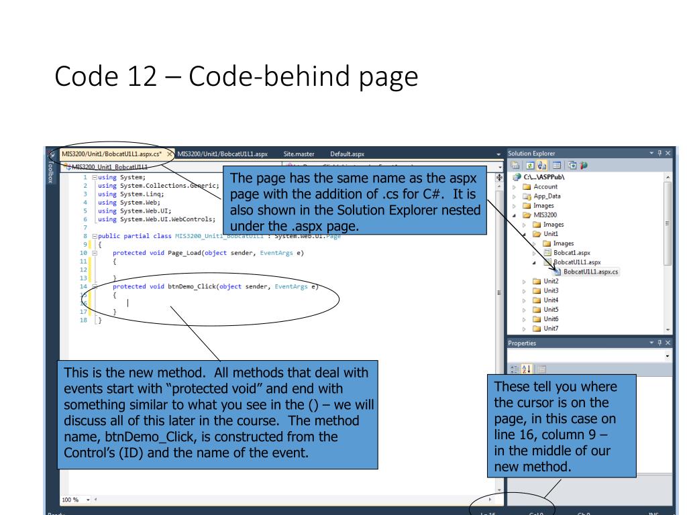The image size is (687, 515).
Task: Click the Unit5 folder icon
Action: tap(537, 310)
